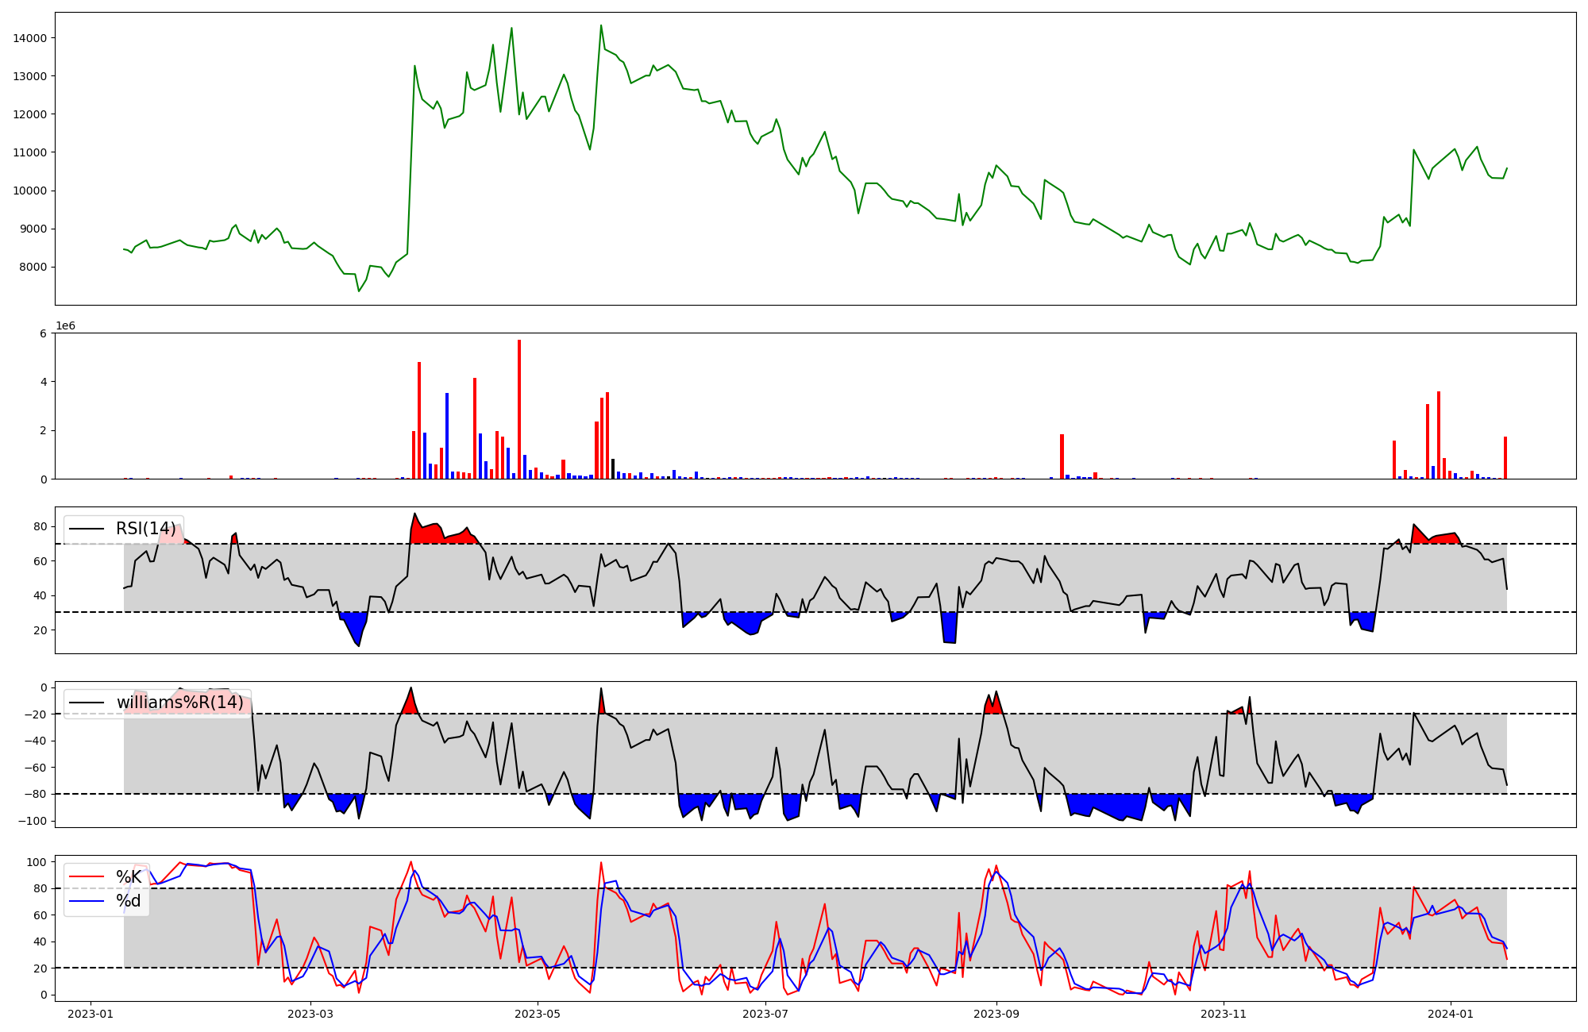This screenshot has width=1588, height=1032.
Task: Click the blue %d legend line sample
Action: (87, 900)
